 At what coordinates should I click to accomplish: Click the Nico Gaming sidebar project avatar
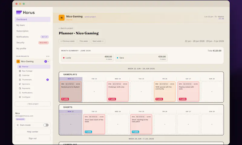coord(18,61)
